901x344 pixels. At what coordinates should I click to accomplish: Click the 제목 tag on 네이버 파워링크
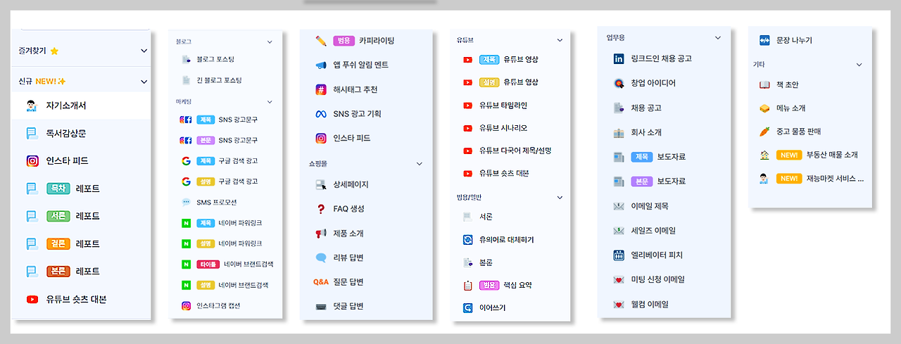(x=206, y=223)
